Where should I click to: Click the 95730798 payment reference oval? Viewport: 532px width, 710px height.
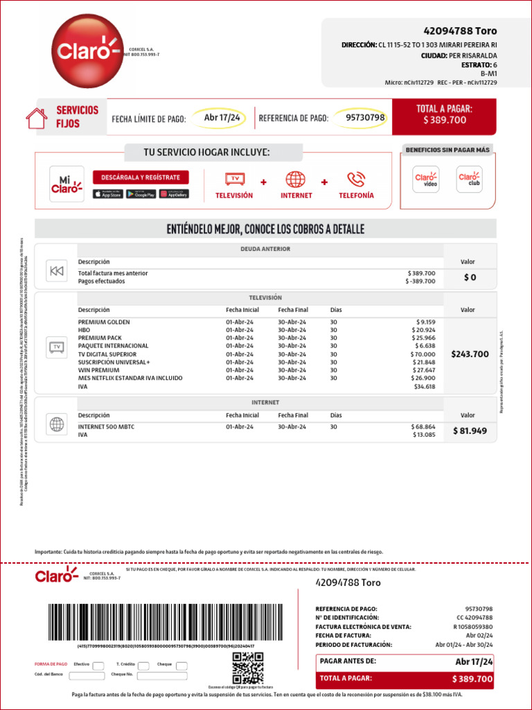pyautogui.click(x=362, y=118)
